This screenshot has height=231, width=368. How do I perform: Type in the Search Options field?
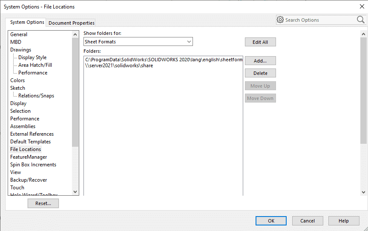[x=319, y=20]
